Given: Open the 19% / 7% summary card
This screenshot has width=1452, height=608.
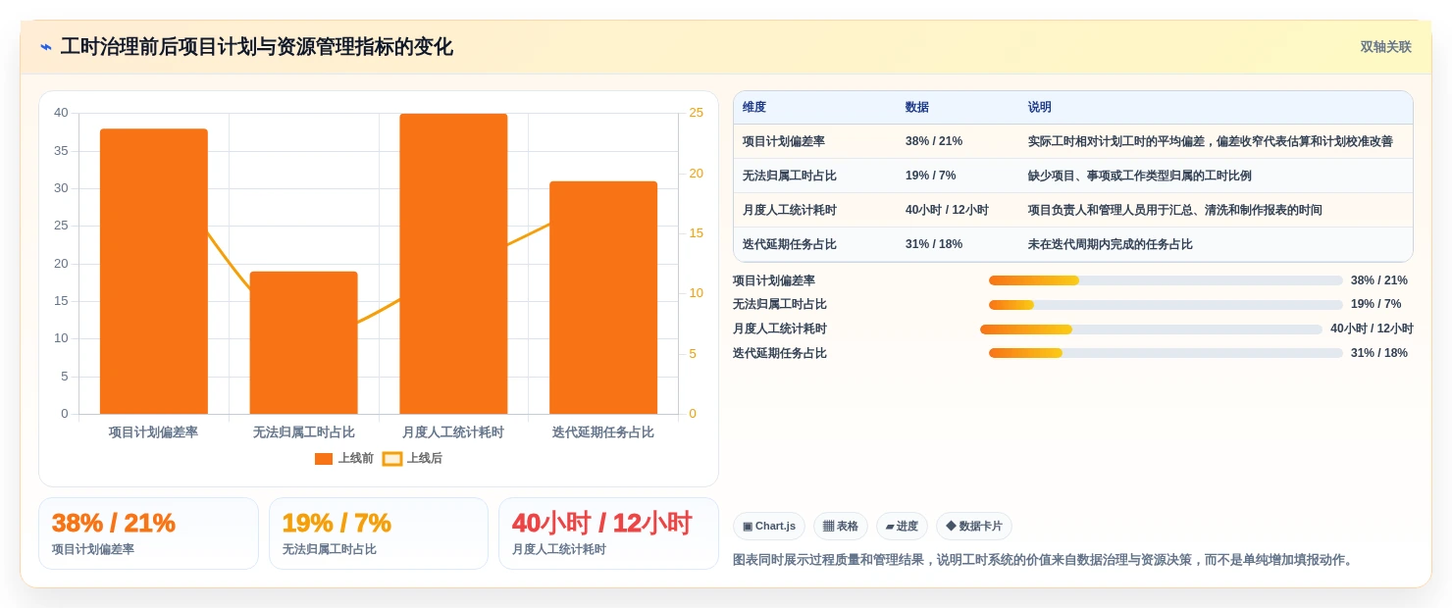Looking at the screenshot, I should (379, 533).
